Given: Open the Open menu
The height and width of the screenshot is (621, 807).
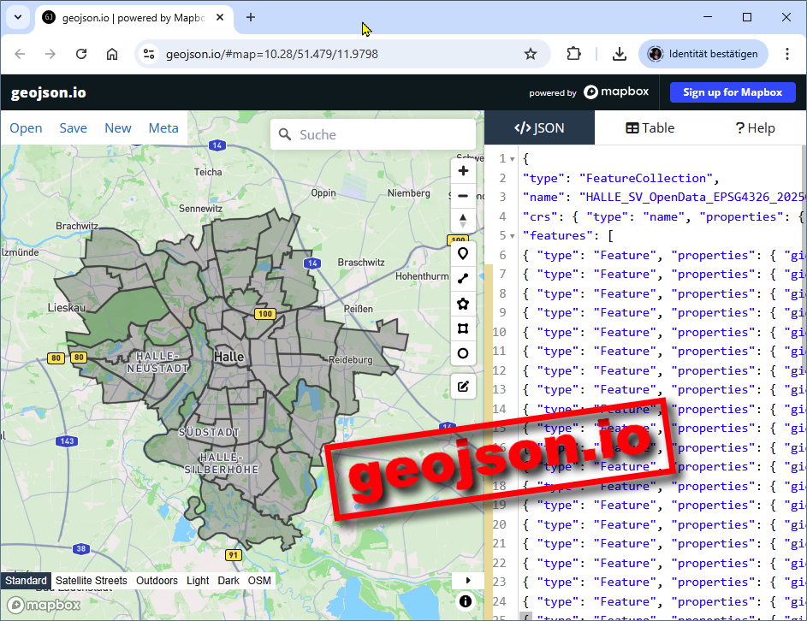Looking at the screenshot, I should click(26, 128).
